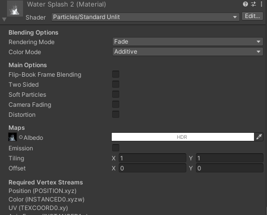The height and width of the screenshot is (215, 267).
Task: Open the Albedo texture picker circle icon
Action: pyautogui.click(x=21, y=137)
